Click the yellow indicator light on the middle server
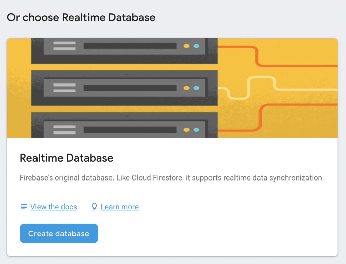The image size is (346, 264). 187,88
